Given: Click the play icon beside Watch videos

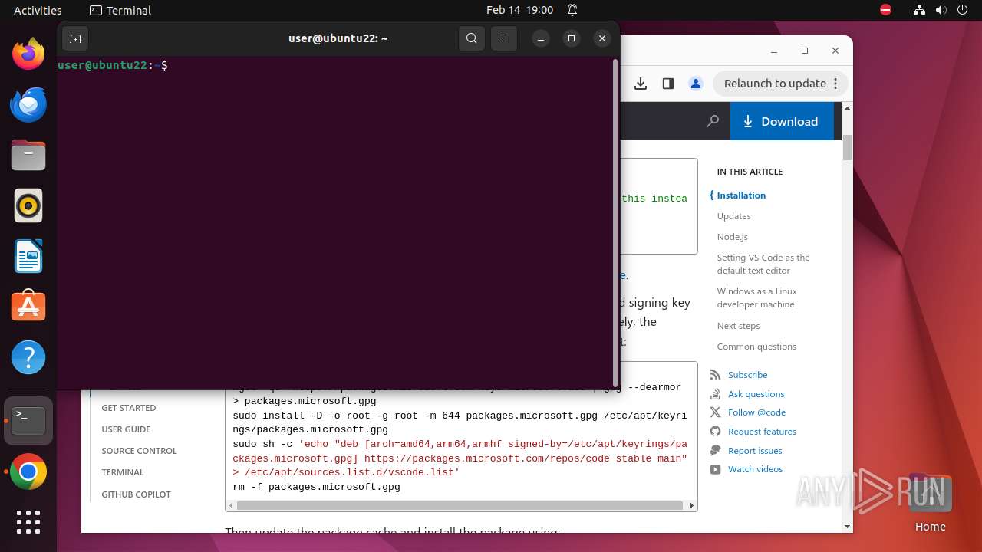Looking at the screenshot, I should 715,469.
